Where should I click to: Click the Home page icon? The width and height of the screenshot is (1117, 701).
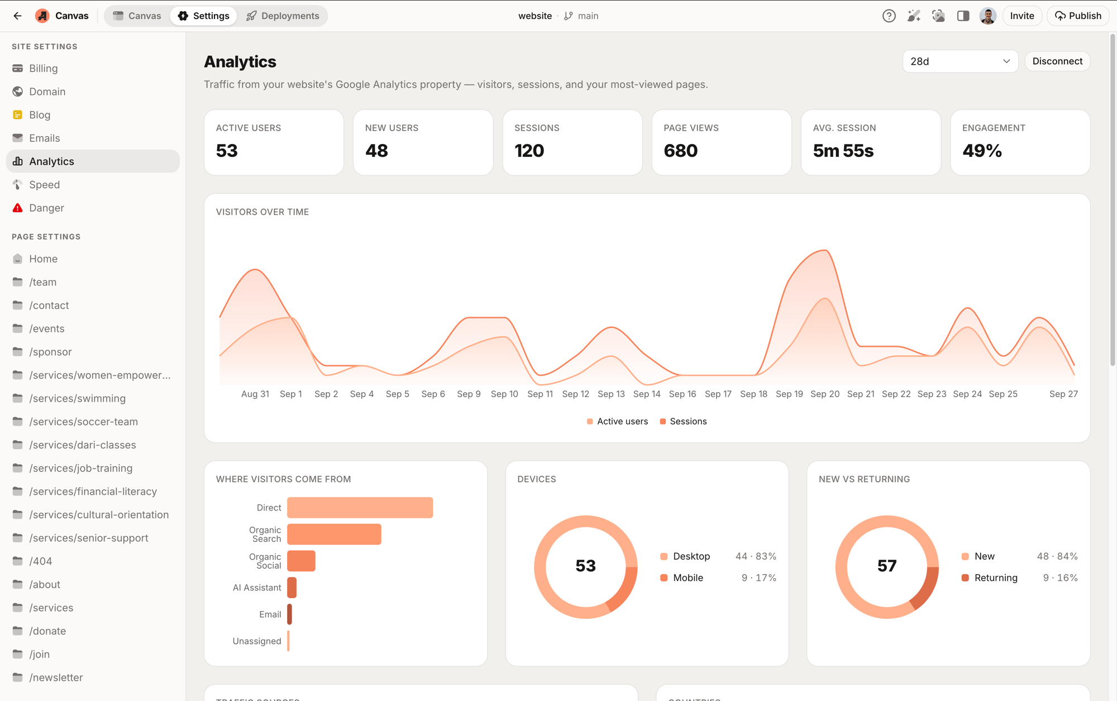coord(18,259)
